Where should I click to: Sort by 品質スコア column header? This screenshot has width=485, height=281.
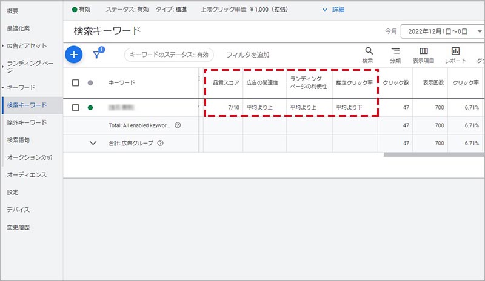(x=224, y=82)
